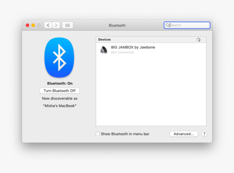The width and height of the screenshot is (234, 173).
Task: Click the forward navigation arrow
Action: [56, 25]
